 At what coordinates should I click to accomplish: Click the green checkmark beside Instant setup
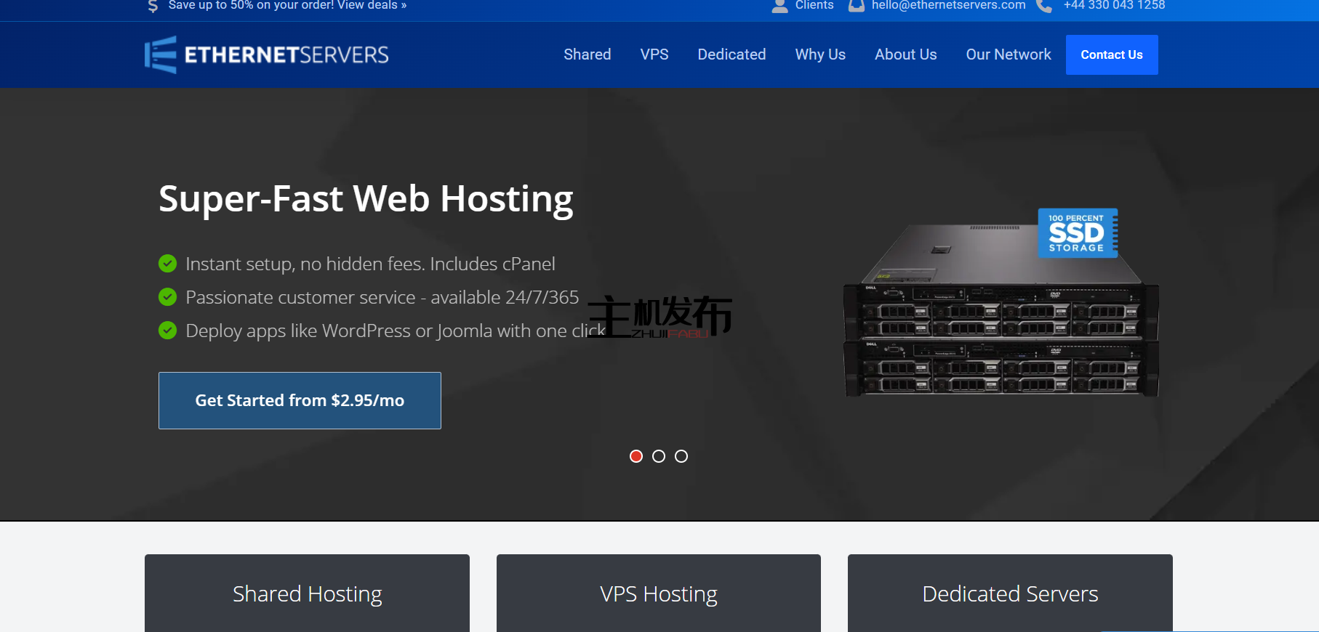point(168,264)
